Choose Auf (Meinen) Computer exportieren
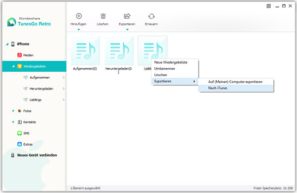Viewport: 297px width, 193px height. point(236,82)
